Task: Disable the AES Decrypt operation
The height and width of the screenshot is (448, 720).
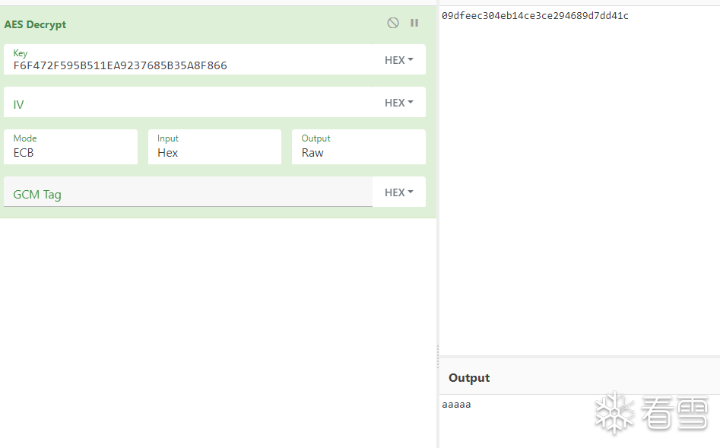Action: click(x=393, y=23)
